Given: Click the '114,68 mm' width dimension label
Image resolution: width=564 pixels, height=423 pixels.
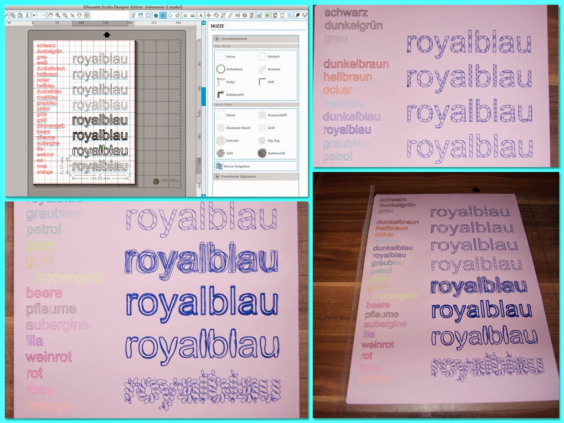Looking at the screenshot, I should (100, 178).
